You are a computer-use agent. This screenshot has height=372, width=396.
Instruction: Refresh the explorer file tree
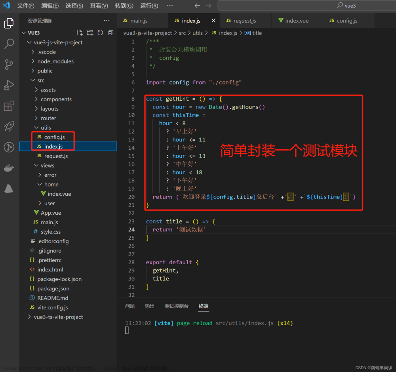pos(100,32)
